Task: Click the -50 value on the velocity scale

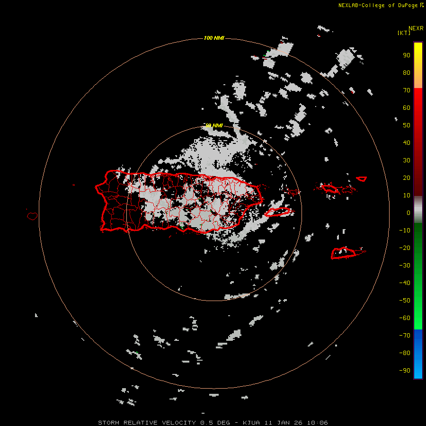Action: (x=405, y=301)
